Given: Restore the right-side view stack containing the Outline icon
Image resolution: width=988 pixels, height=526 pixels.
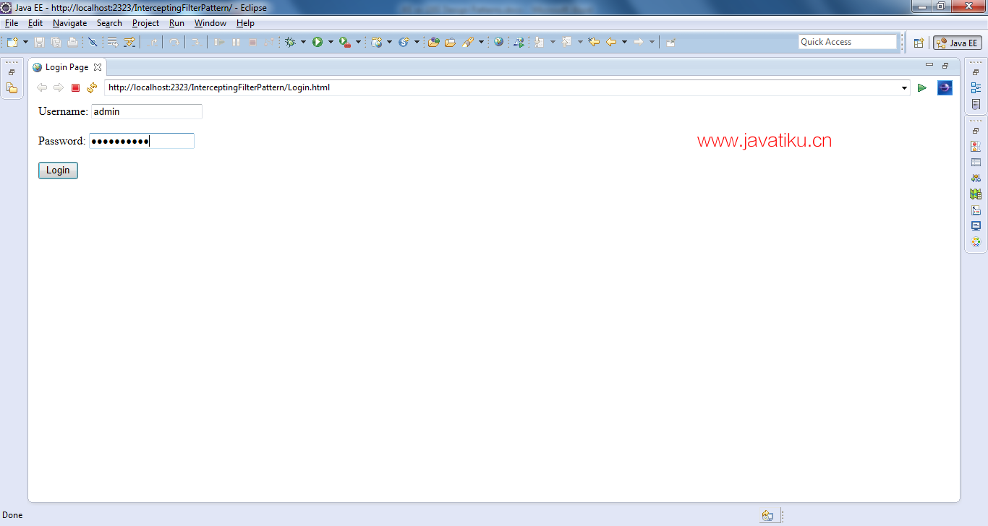Looking at the screenshot, I should click(x=976, y=72).
